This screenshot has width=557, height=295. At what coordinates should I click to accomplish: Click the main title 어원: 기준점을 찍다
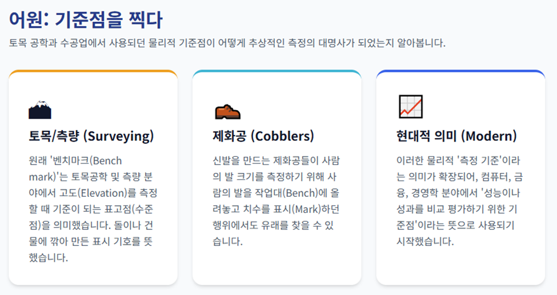86,20
